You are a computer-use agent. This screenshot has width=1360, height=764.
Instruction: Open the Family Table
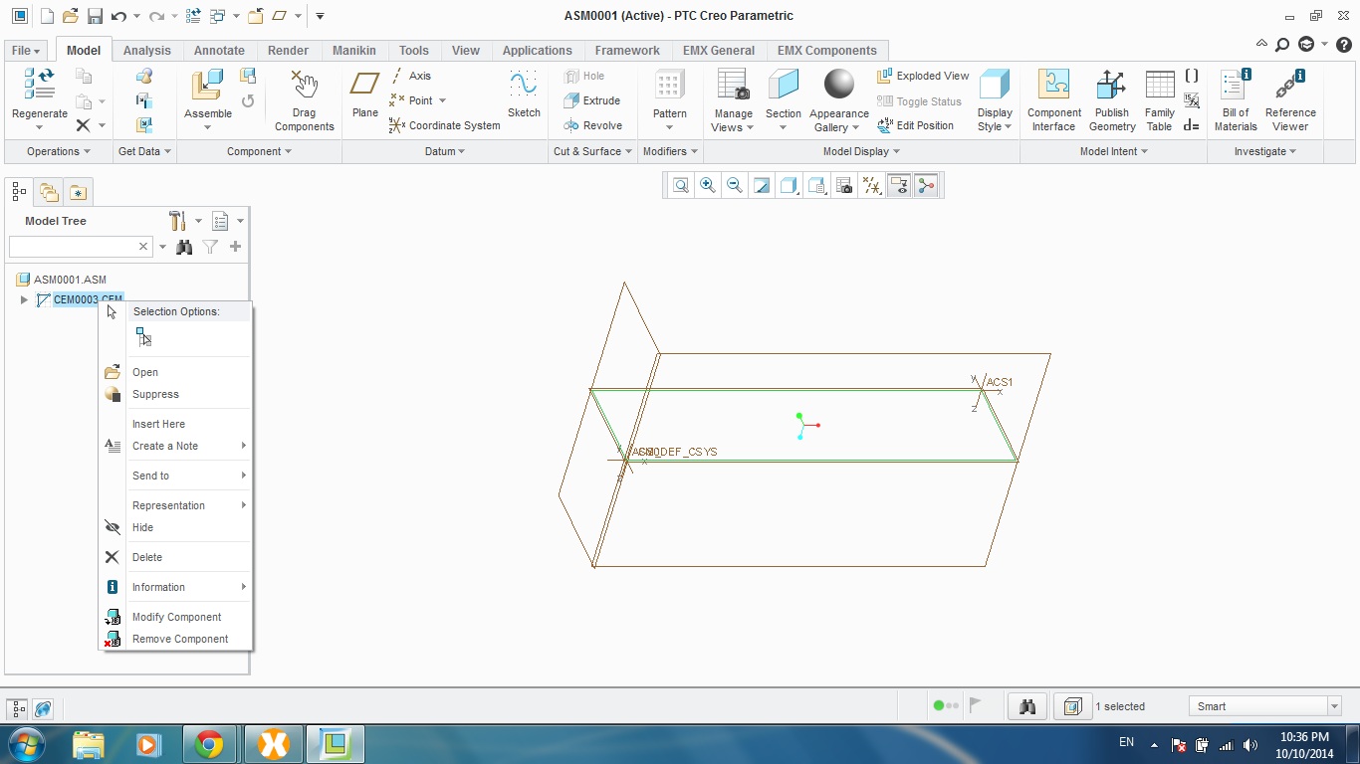pyautogui.click(x=1160, y=99)
